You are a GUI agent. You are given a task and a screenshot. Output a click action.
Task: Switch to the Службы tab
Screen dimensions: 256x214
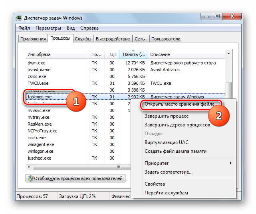83,39
